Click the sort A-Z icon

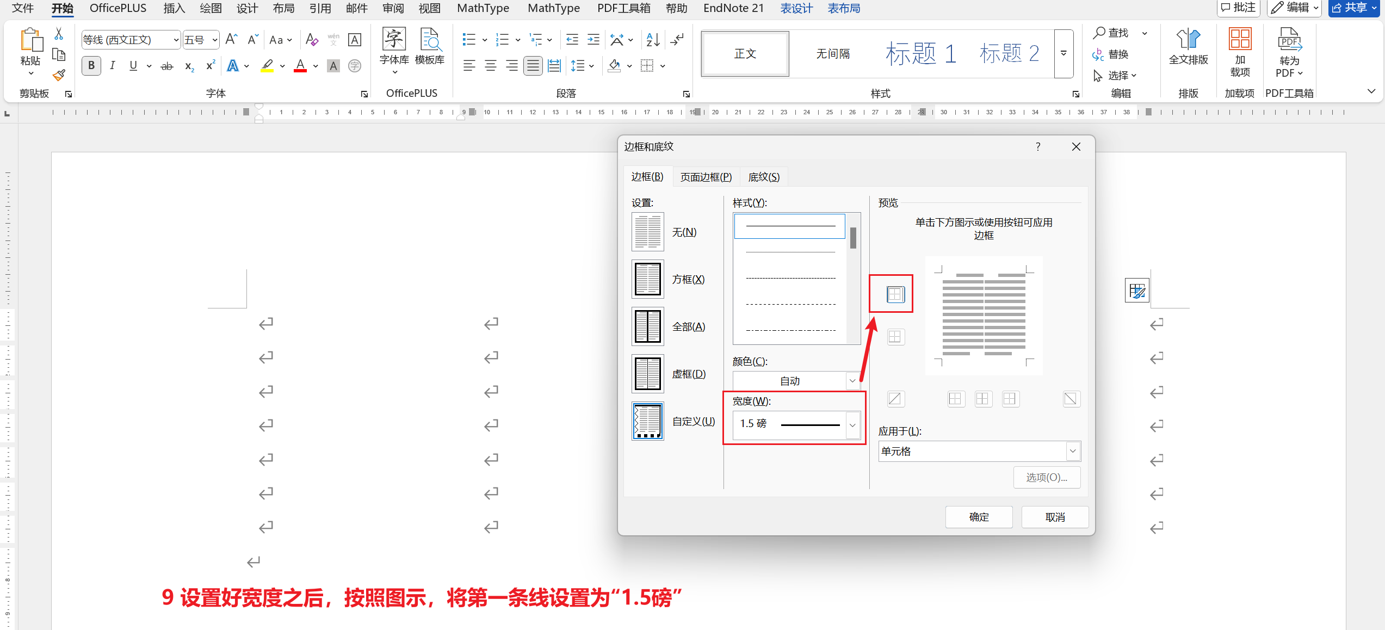click(653, 40)
